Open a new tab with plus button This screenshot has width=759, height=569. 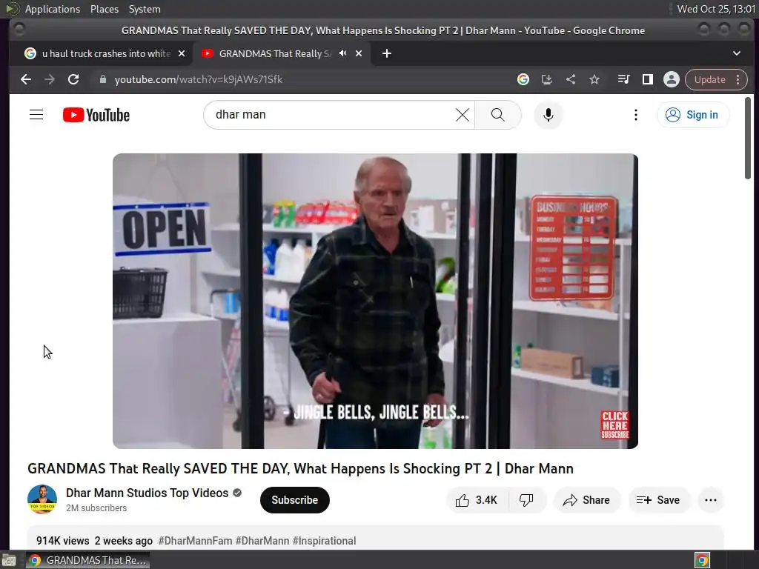pyautogui.click(x=386, y=53)
